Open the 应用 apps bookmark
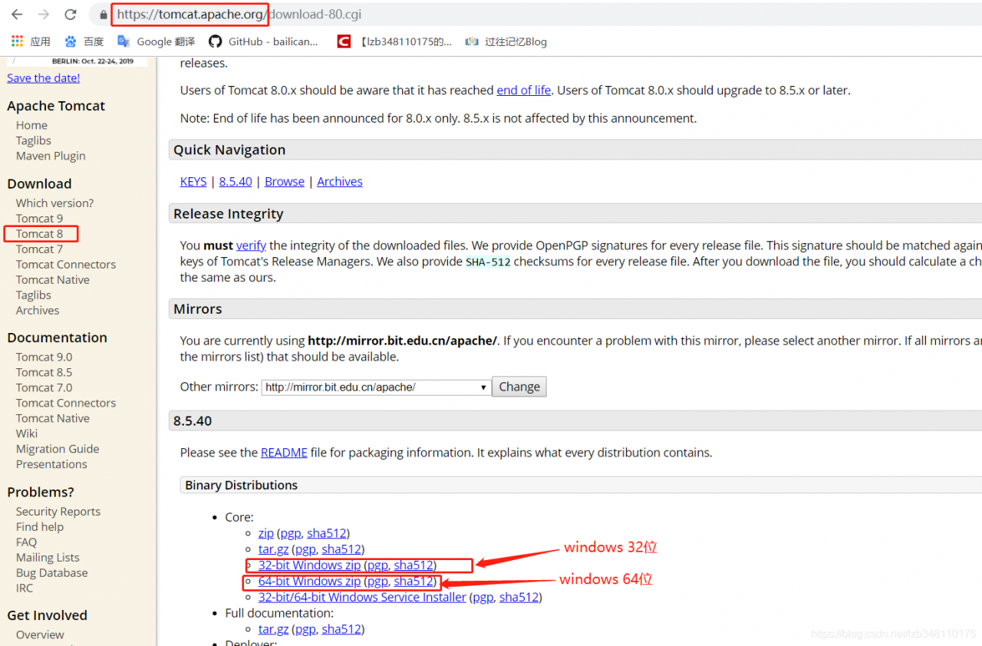Image resolution: width=982 pixels, height=646 pixels. click(x=31, y=41)
